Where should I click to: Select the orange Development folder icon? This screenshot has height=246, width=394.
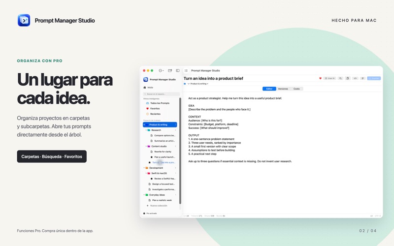(147, 168)
